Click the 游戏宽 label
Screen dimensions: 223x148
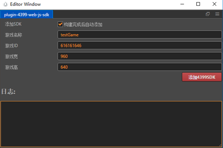(x=11, y=57)
